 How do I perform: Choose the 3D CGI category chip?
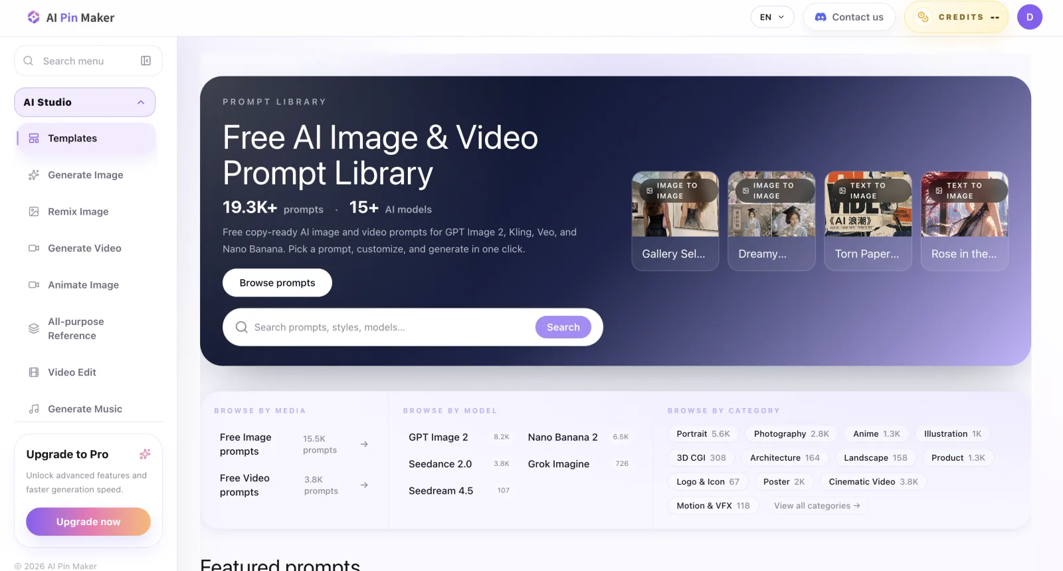pyautogui.click(x=701, y=458)
